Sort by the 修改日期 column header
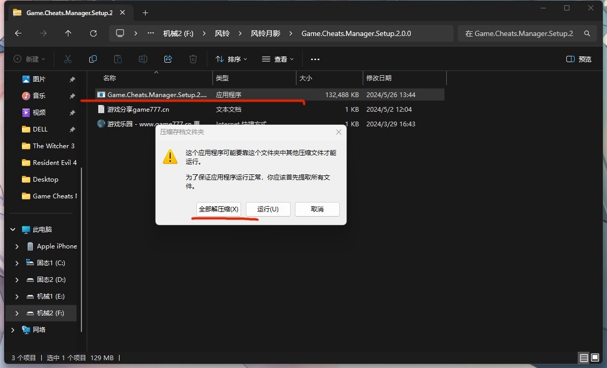The height and width of the screenshot is (368, 607). click(379, 78)
